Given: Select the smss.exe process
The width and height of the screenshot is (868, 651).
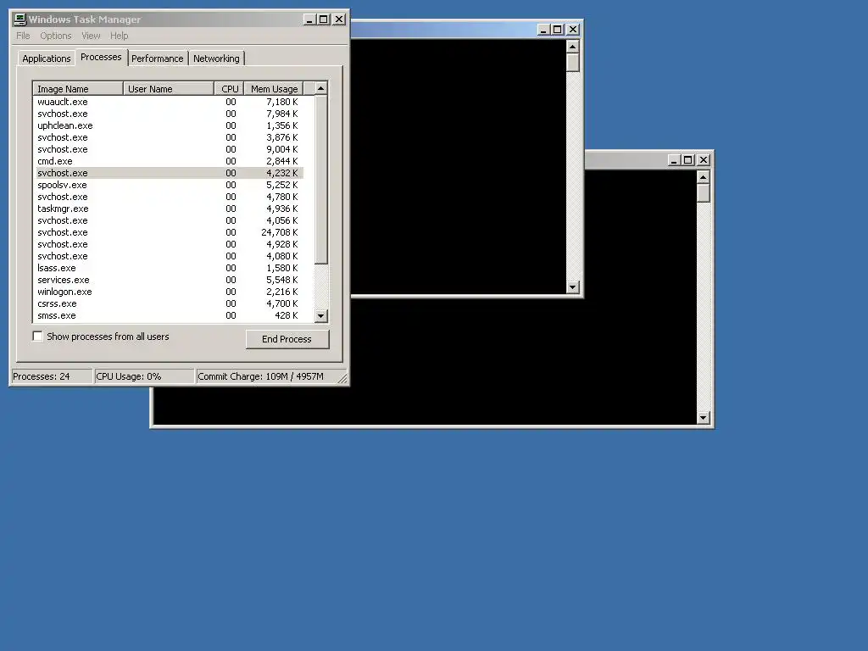Looking at the screenshot, I should 170,315.
